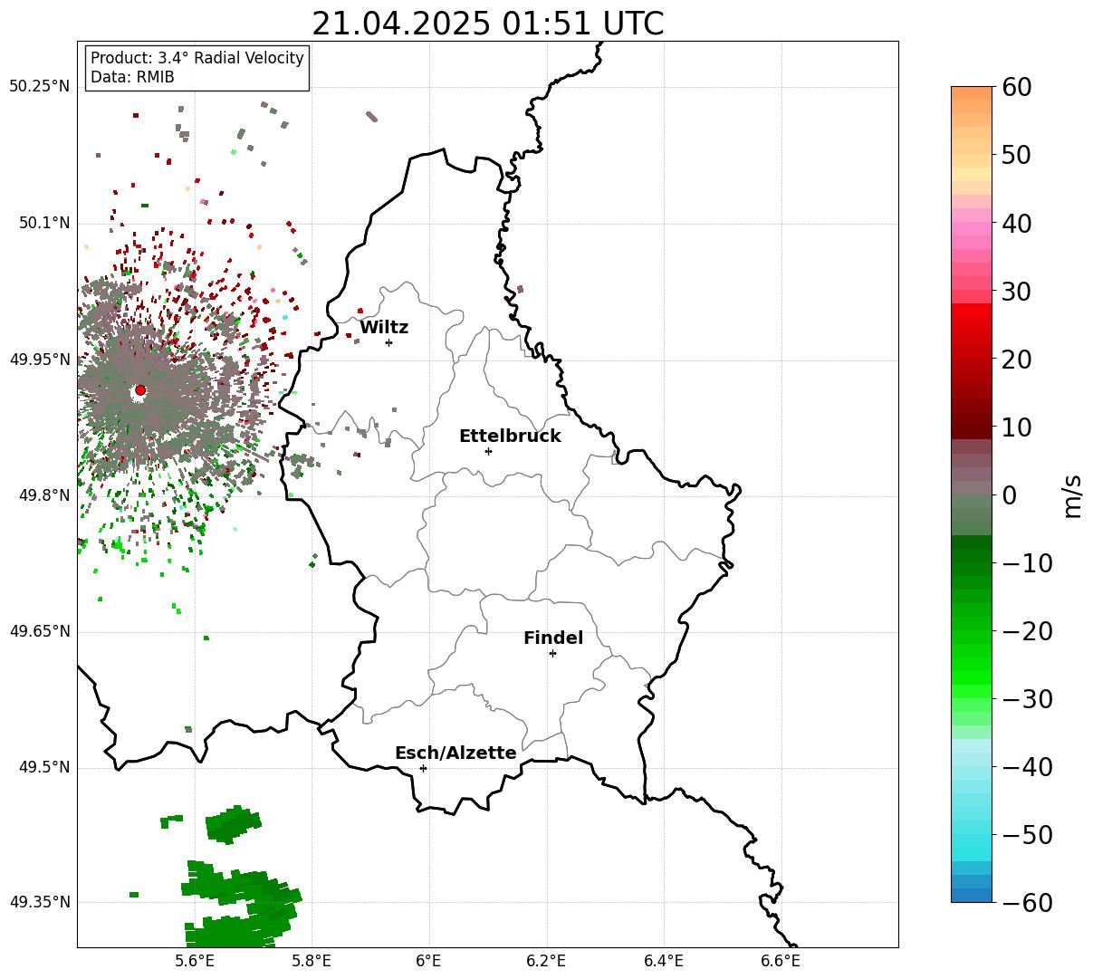This screenshot has height=979, width=1093.
Task: Click the −10 colorbar tick label
Action: [x=1027, y=563]
